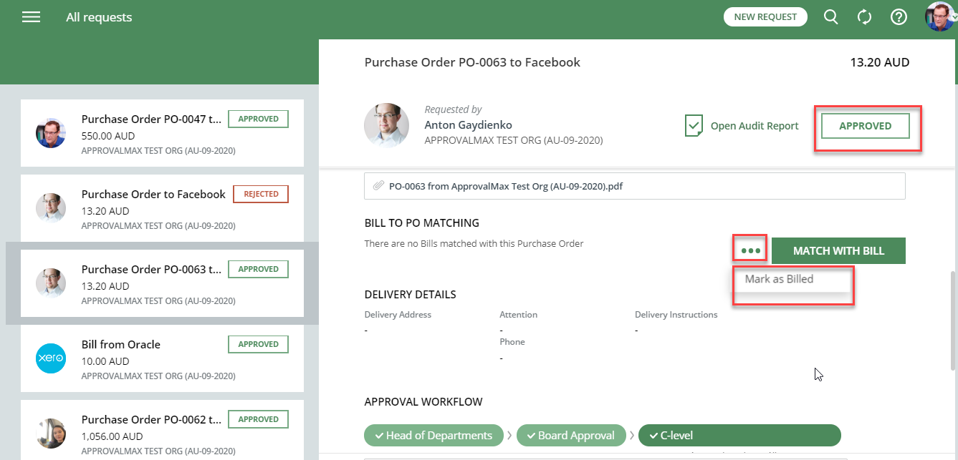Click the Anton Gaydienko requester name
This screenshot has width=958, height=460.
(469, 125)
